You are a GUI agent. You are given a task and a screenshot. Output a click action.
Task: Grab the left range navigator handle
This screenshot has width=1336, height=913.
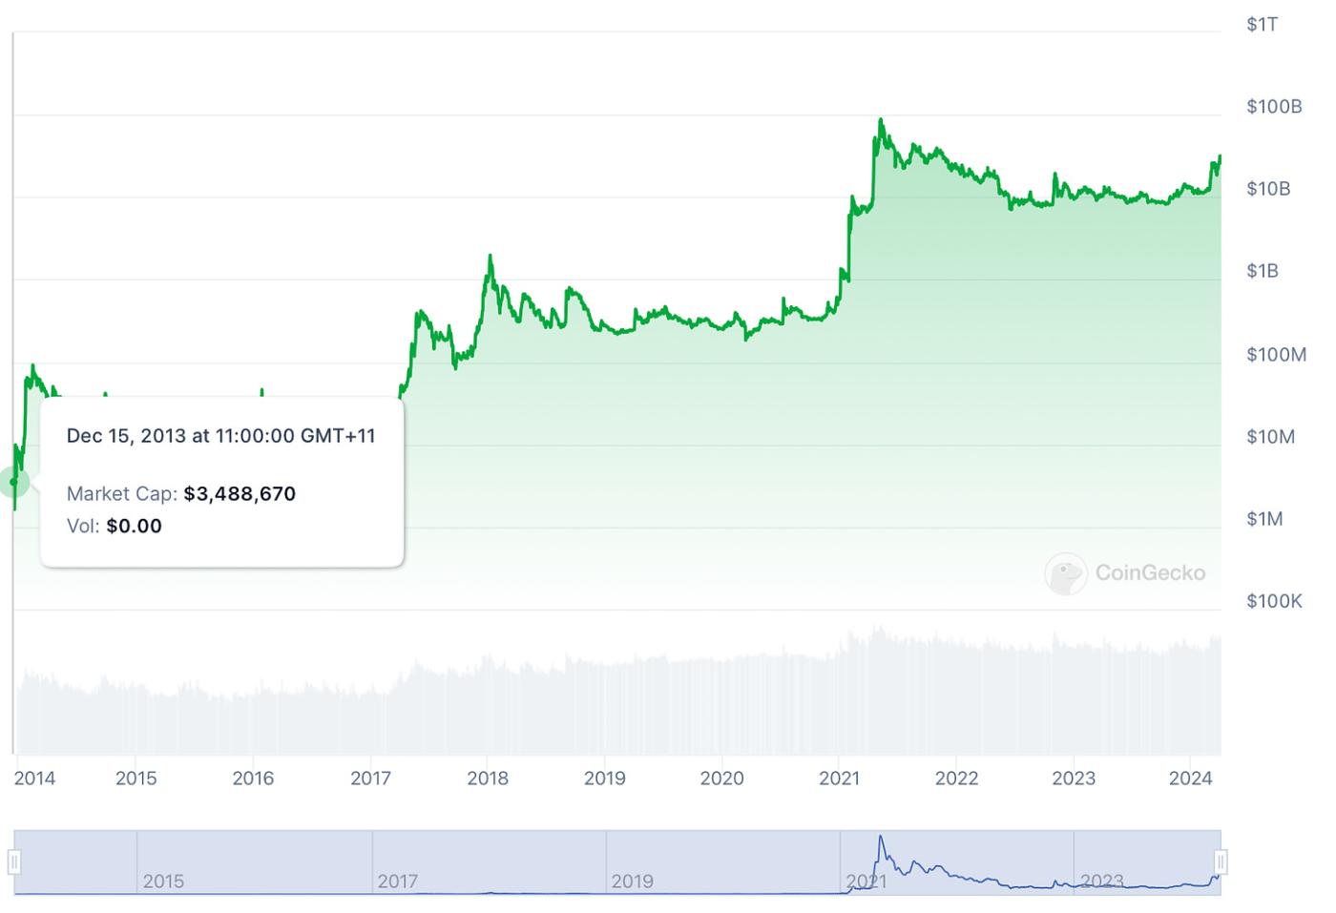(14, 862)
